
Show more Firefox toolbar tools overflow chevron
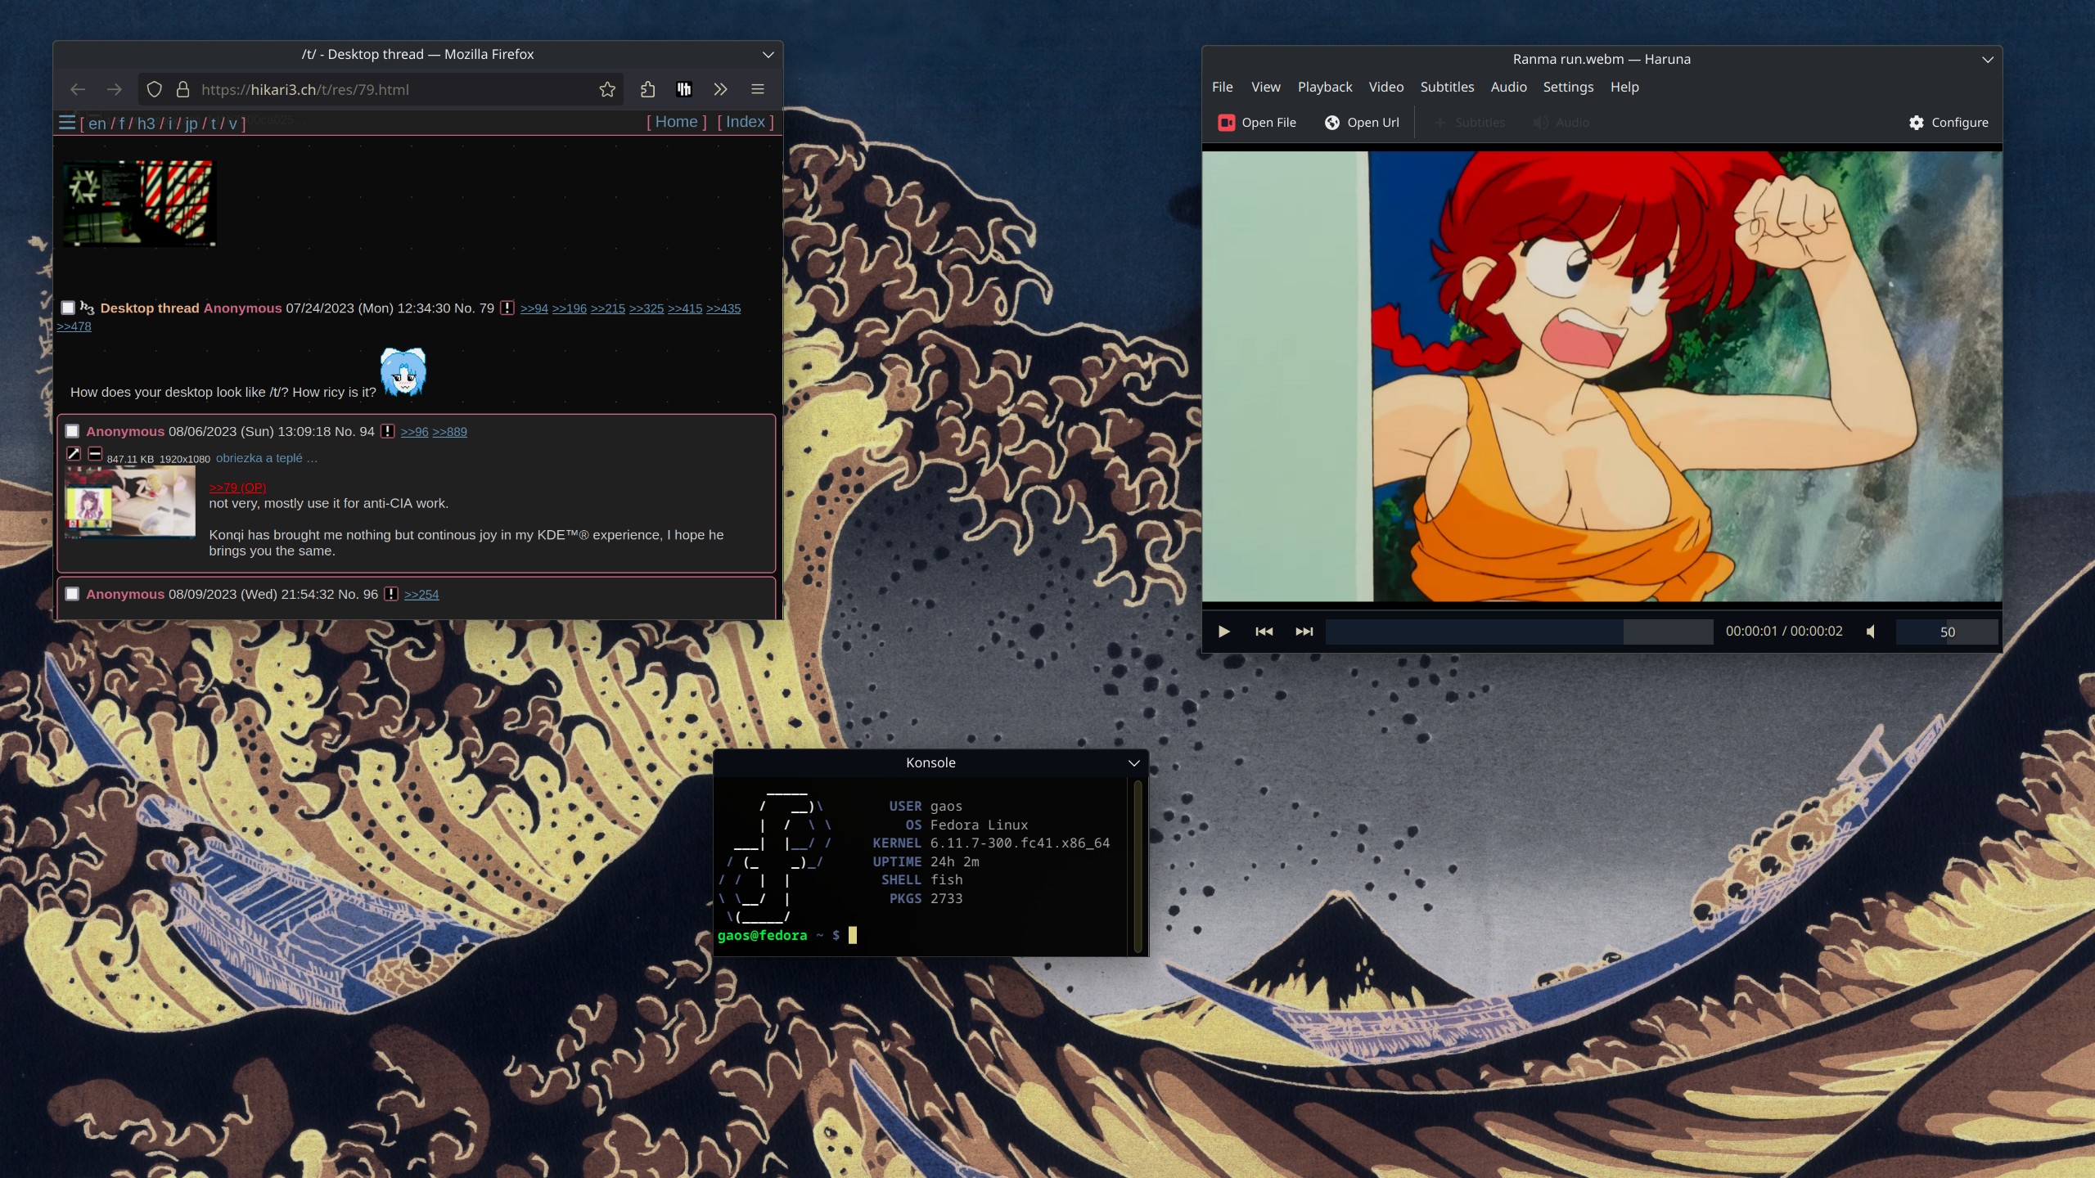click(720, 89)
